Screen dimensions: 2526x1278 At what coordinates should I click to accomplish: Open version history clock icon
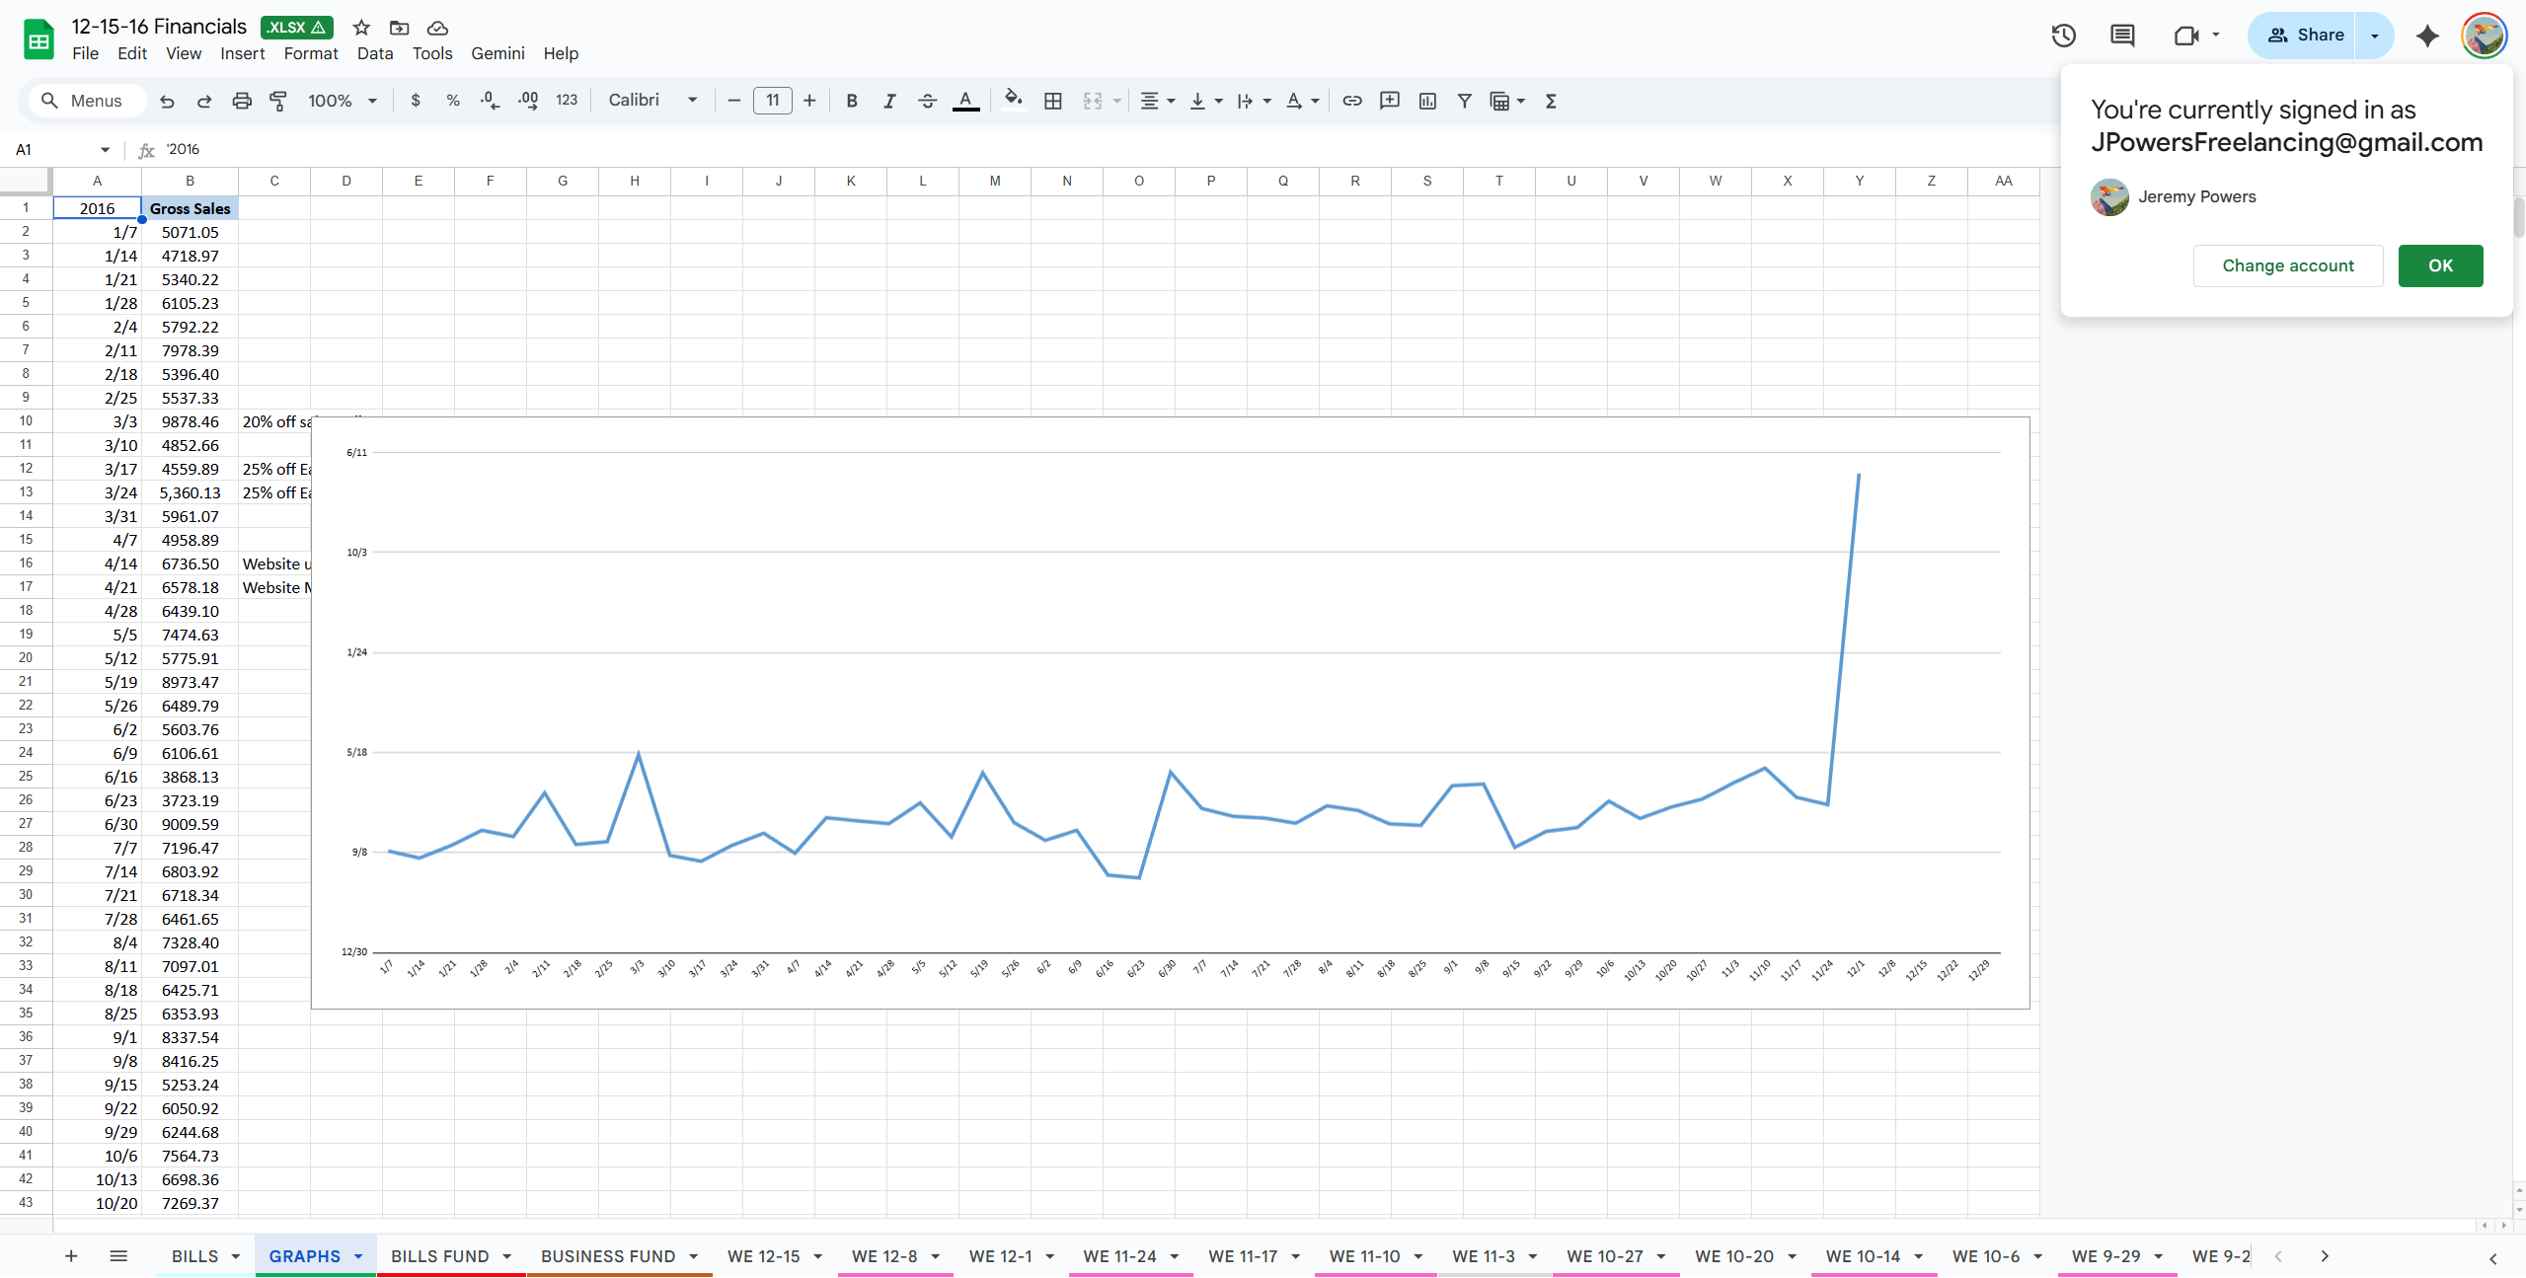pos(2063,36)
